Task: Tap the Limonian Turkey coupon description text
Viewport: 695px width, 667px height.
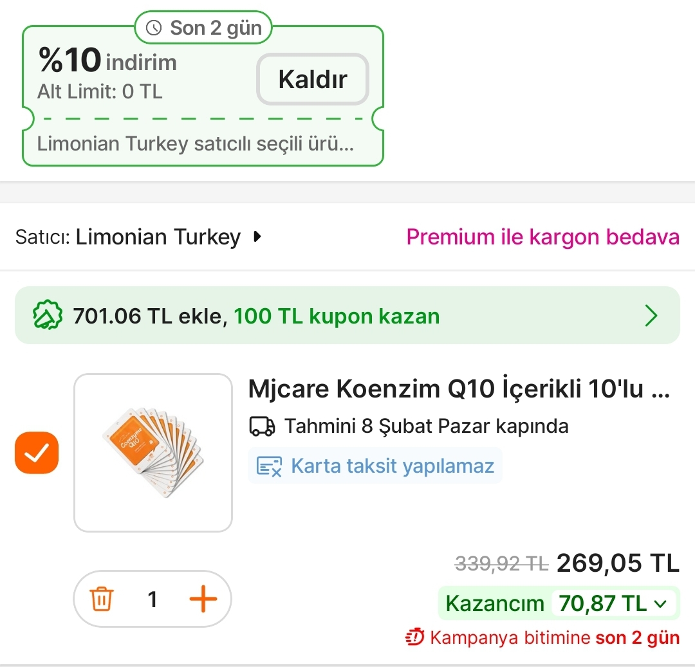Action: coord(195,143)
